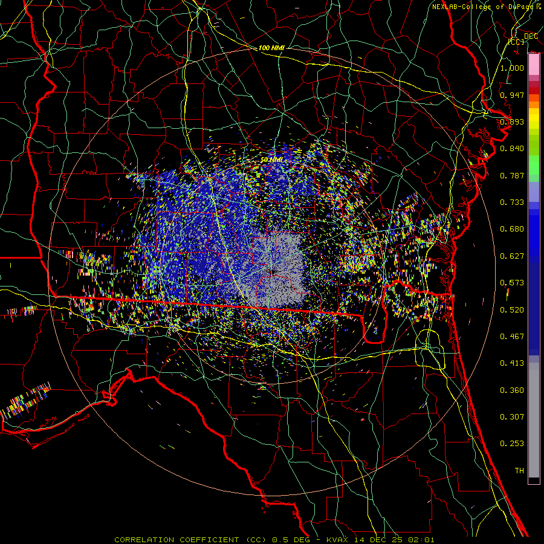544x544 pixels.
Task: Click the dark navy band near 0.520
Action: click(534, 309)
